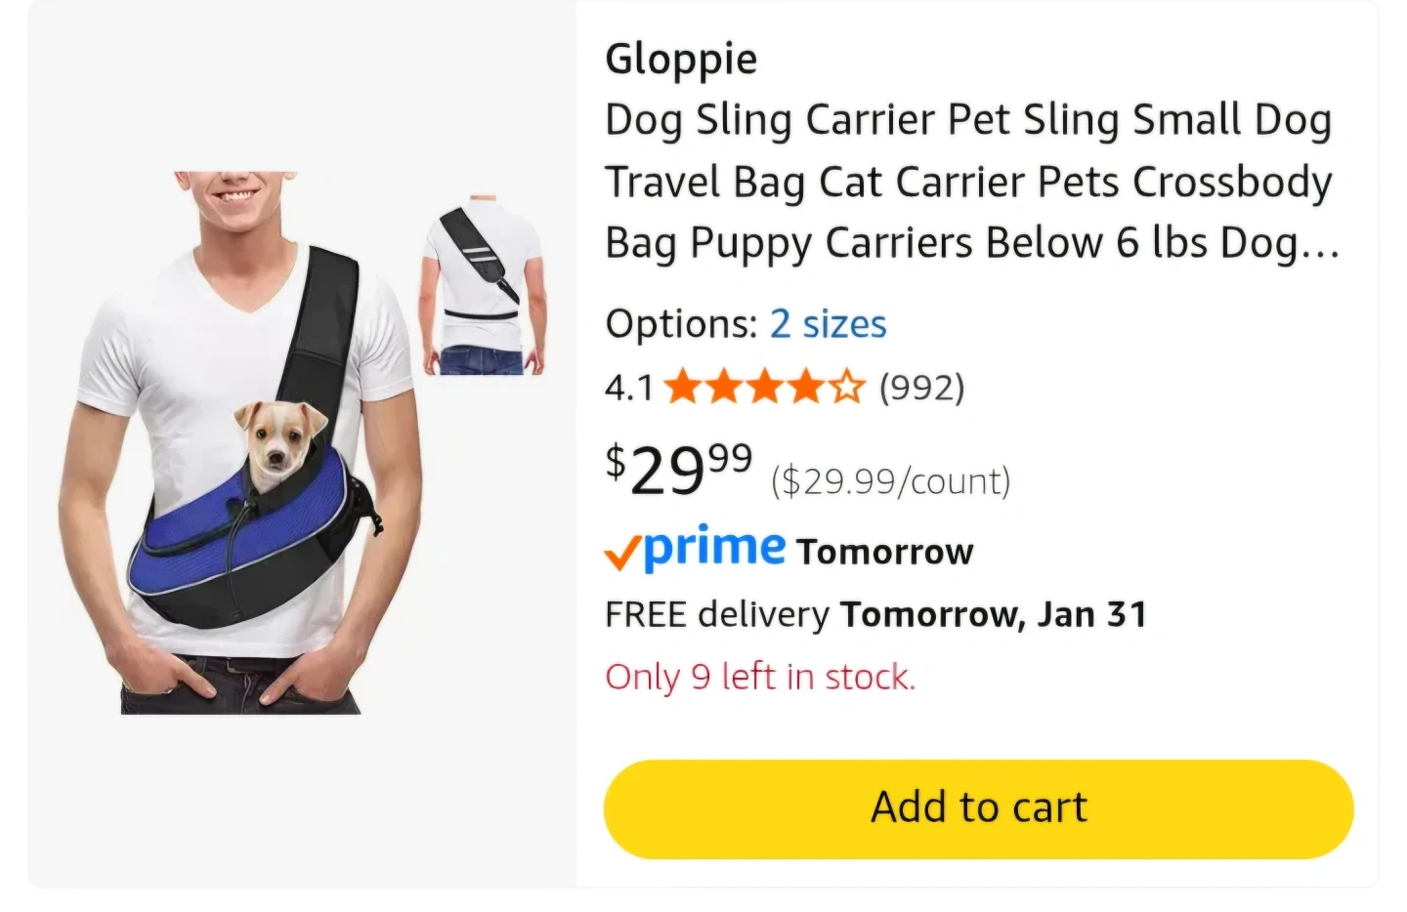Open the 2 sizes options link
The image size is (1407, 912).
(x=828, y=324)
